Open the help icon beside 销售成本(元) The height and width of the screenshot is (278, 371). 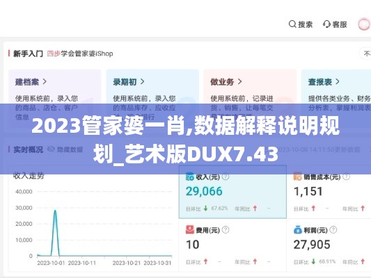pyautogui.click(x=346, y=177)
